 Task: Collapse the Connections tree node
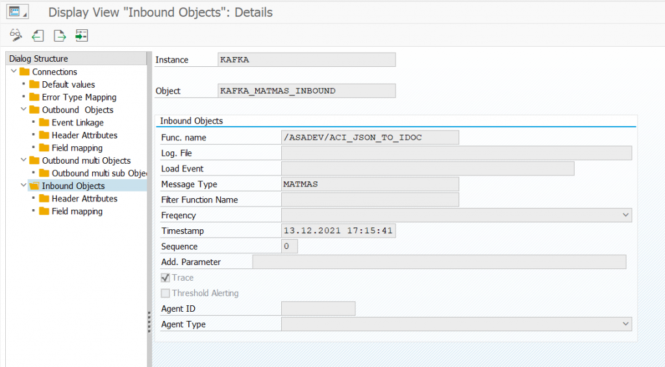tap(14, 71)
